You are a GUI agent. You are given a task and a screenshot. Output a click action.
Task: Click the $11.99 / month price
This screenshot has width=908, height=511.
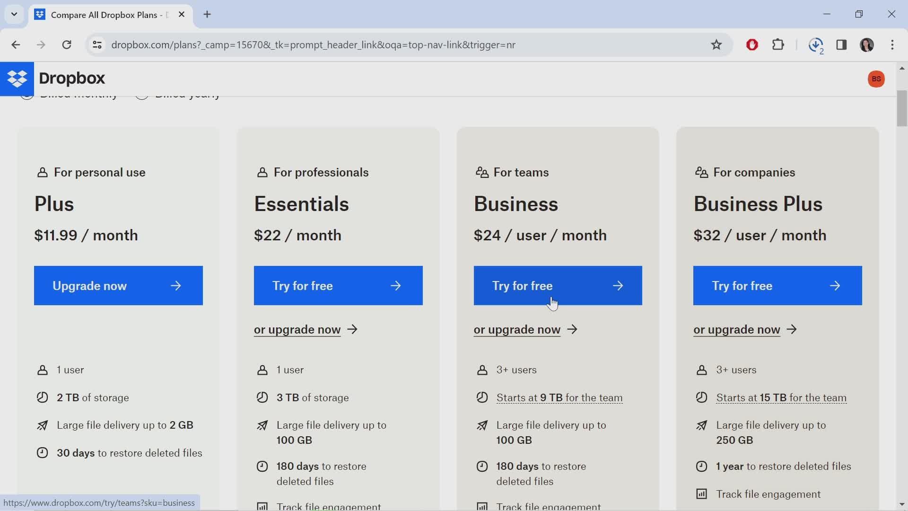pyautogui.click(x=86, y=235)
